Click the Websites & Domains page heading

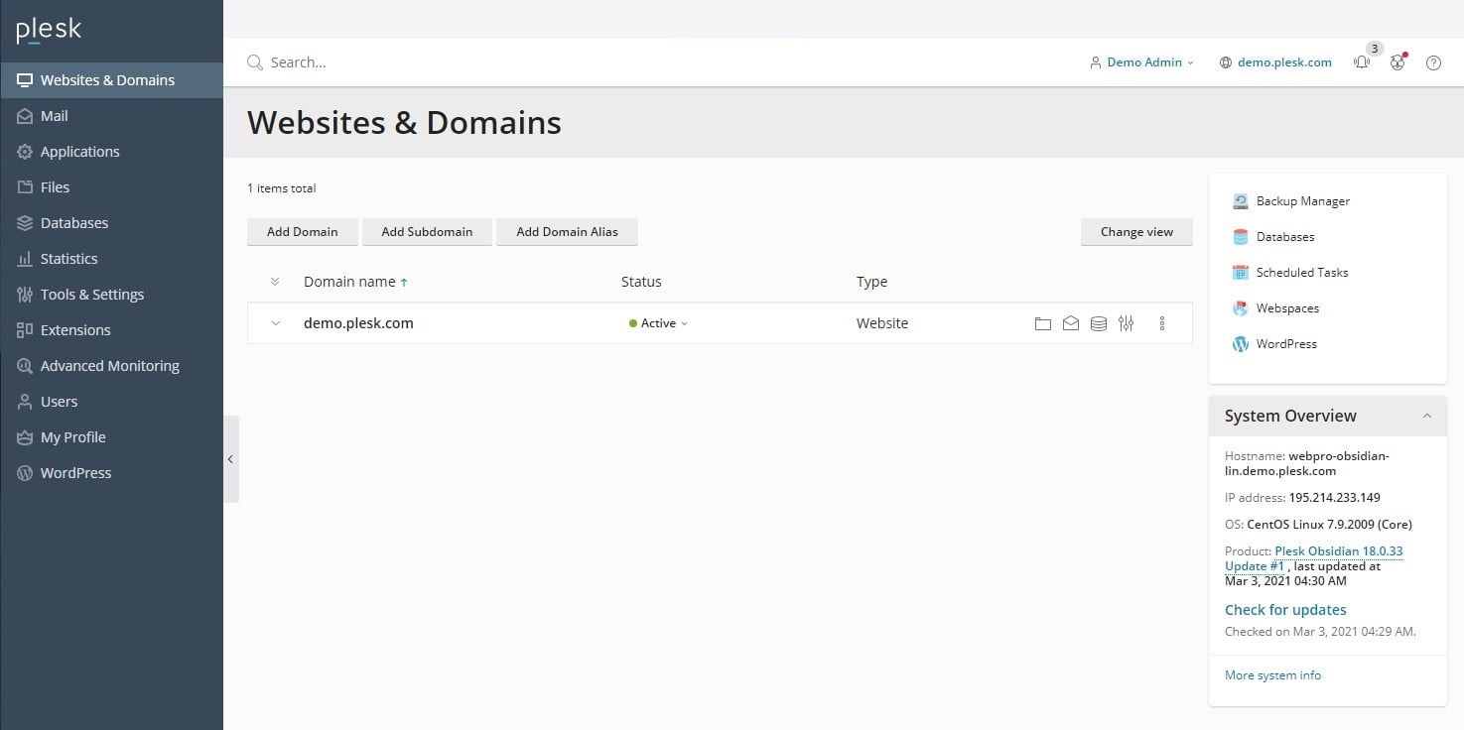click(x=404, y=122)
